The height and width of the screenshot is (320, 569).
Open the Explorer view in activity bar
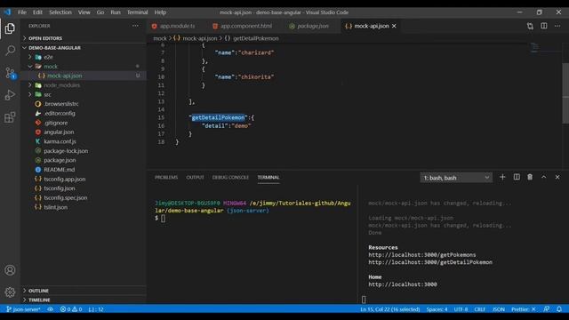pos(10,28)
